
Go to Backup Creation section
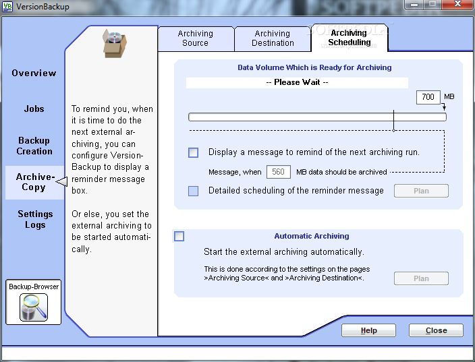[x=34, y=146]
